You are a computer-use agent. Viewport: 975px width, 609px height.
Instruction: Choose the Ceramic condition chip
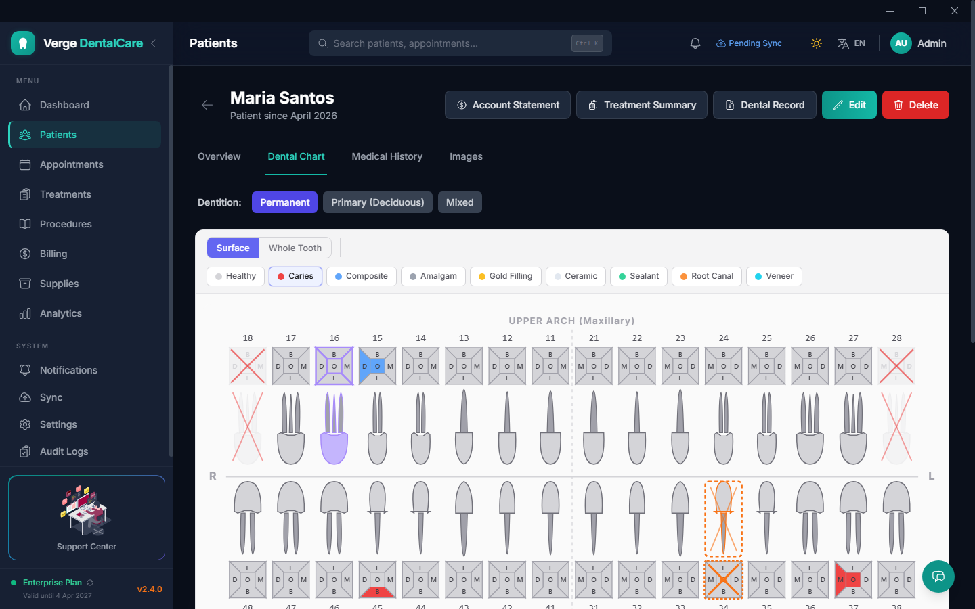click(x=576, y=276)
